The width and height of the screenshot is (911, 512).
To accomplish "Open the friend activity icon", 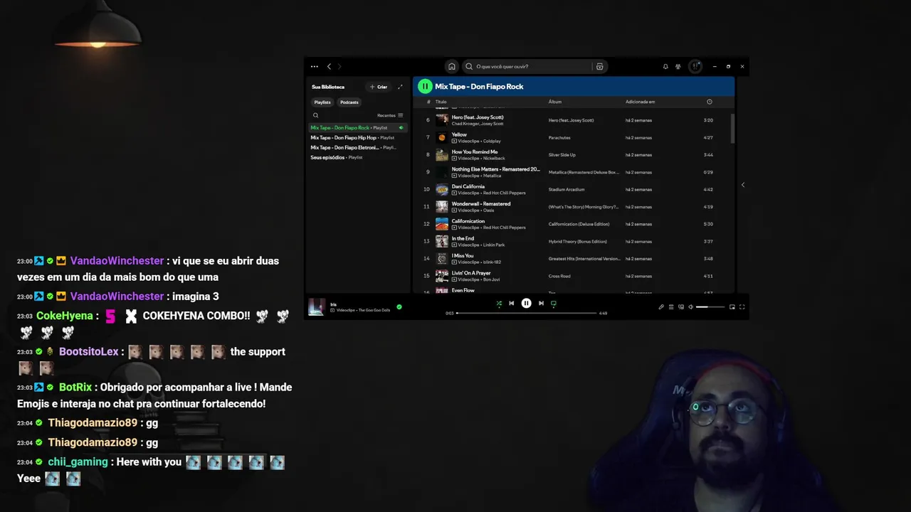I will (x=678, y=66).
